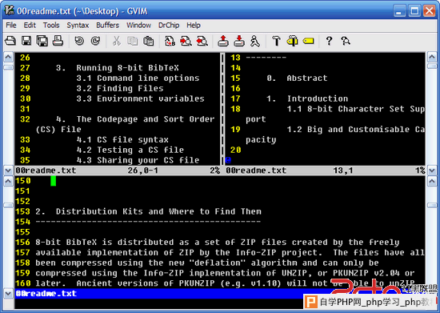Click right scrollbar thumb beside line 14

tap(432, 66)
